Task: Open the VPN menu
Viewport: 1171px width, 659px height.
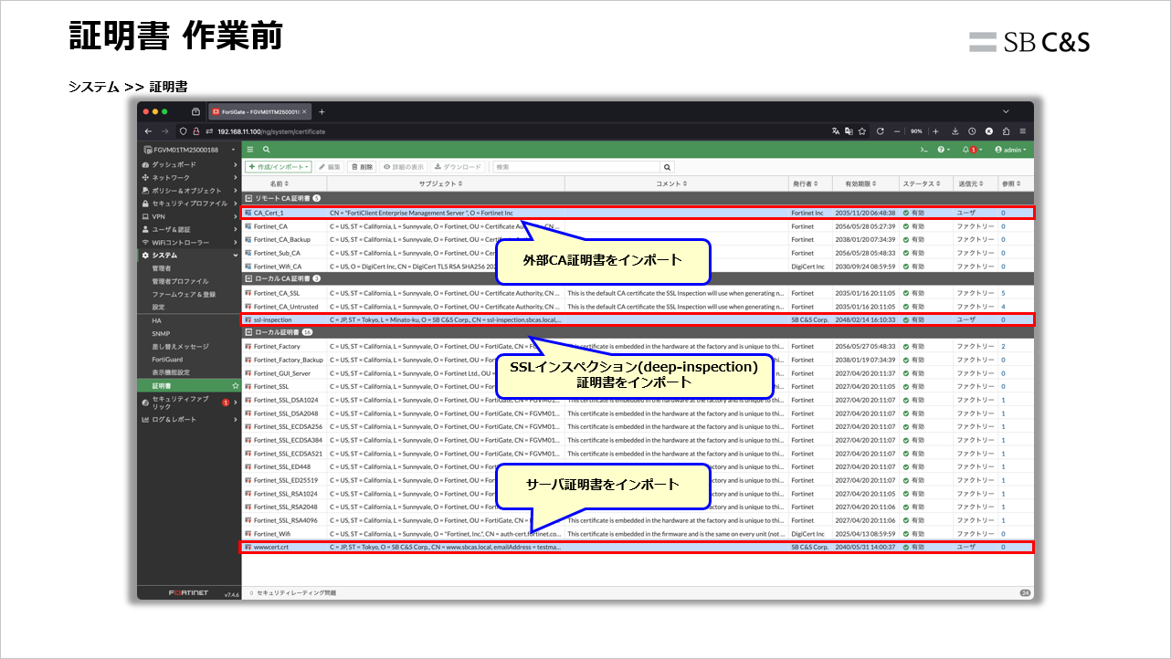Action: coord(189,216)
